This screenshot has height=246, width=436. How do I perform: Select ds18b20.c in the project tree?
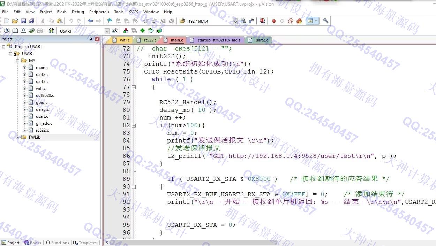click(45, 95)
